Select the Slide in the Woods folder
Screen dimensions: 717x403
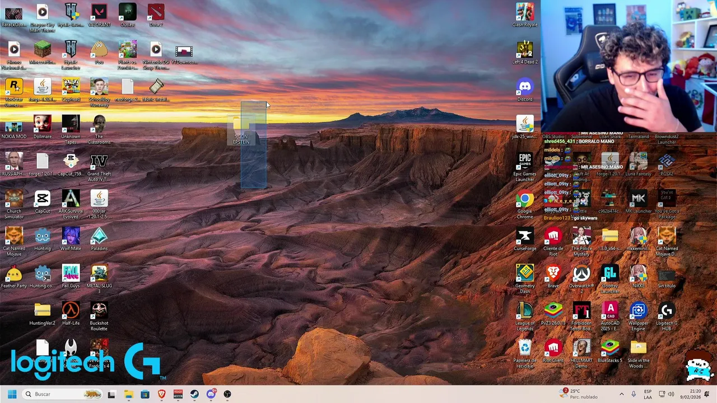(639, 354)
